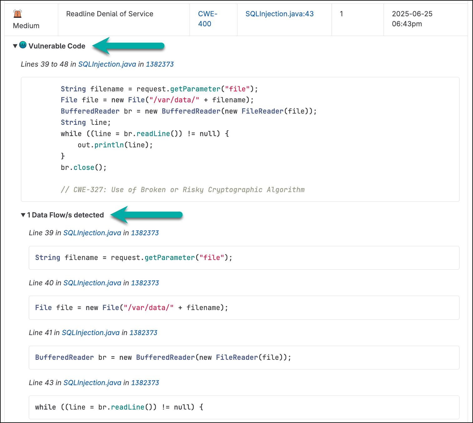Open SQLInjection.java link for Line 40
This screenshot has height=423, width=473.
[x=92, y=283]
